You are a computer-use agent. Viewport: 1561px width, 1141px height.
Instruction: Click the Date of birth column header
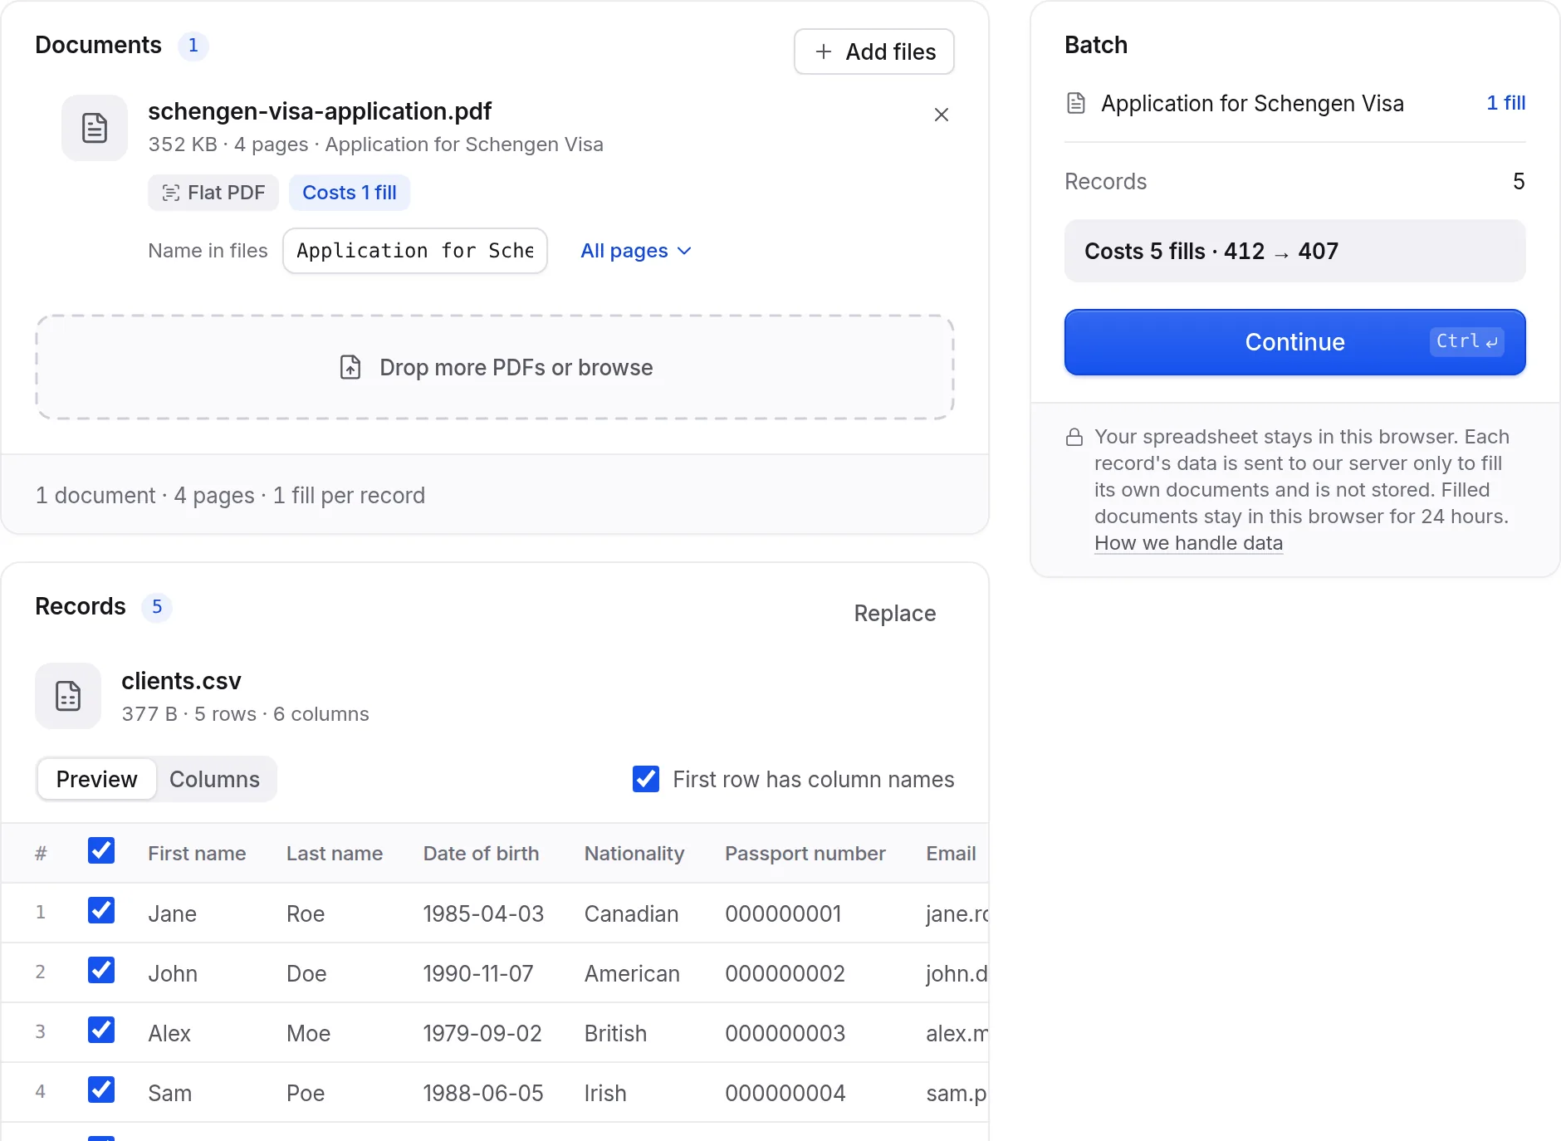[482, 854]
